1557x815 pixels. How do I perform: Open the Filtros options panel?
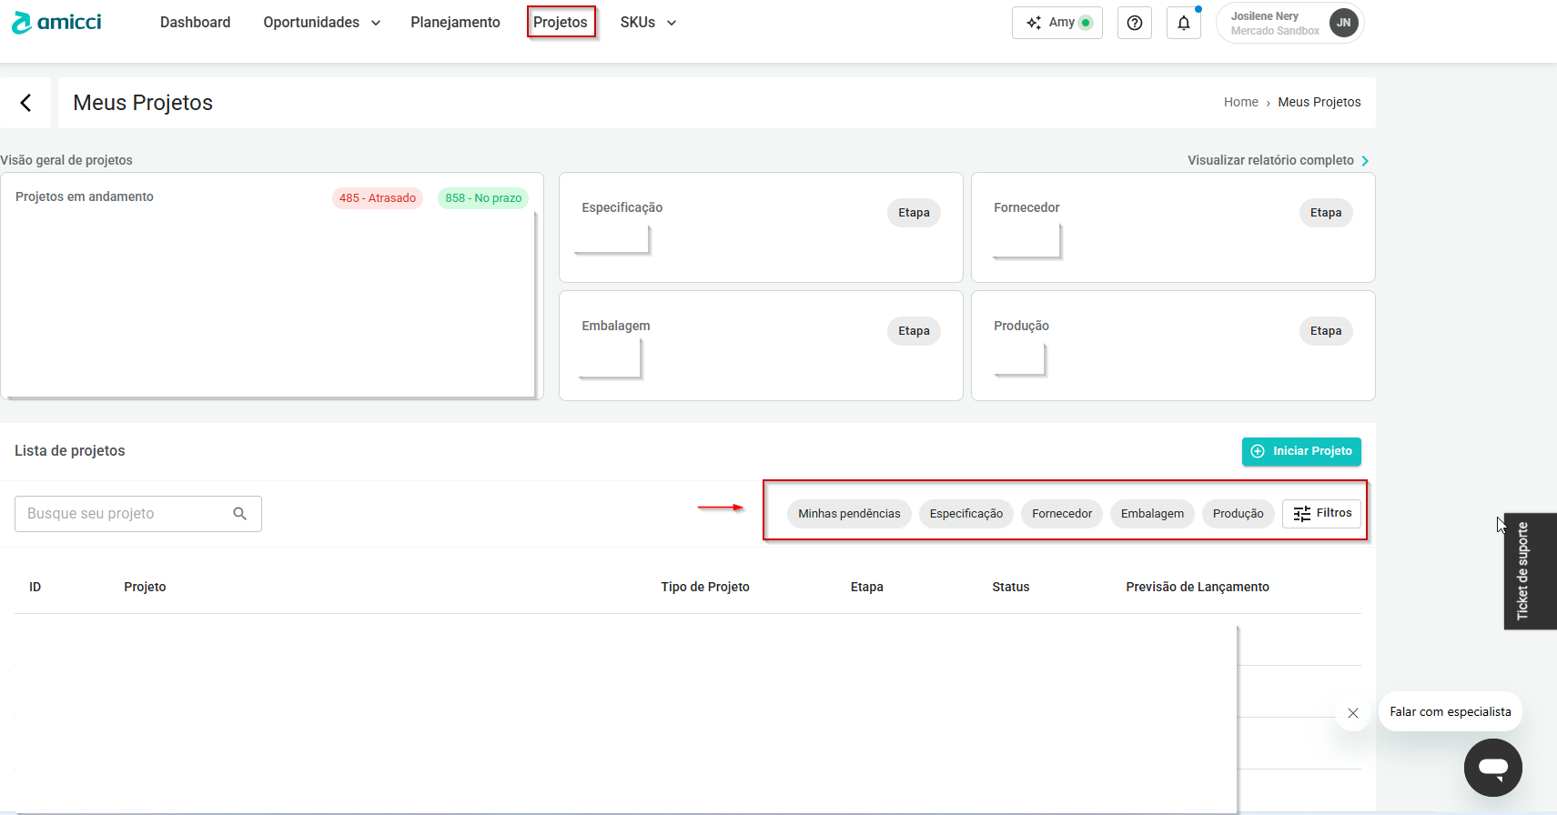tap(1322, 513)
